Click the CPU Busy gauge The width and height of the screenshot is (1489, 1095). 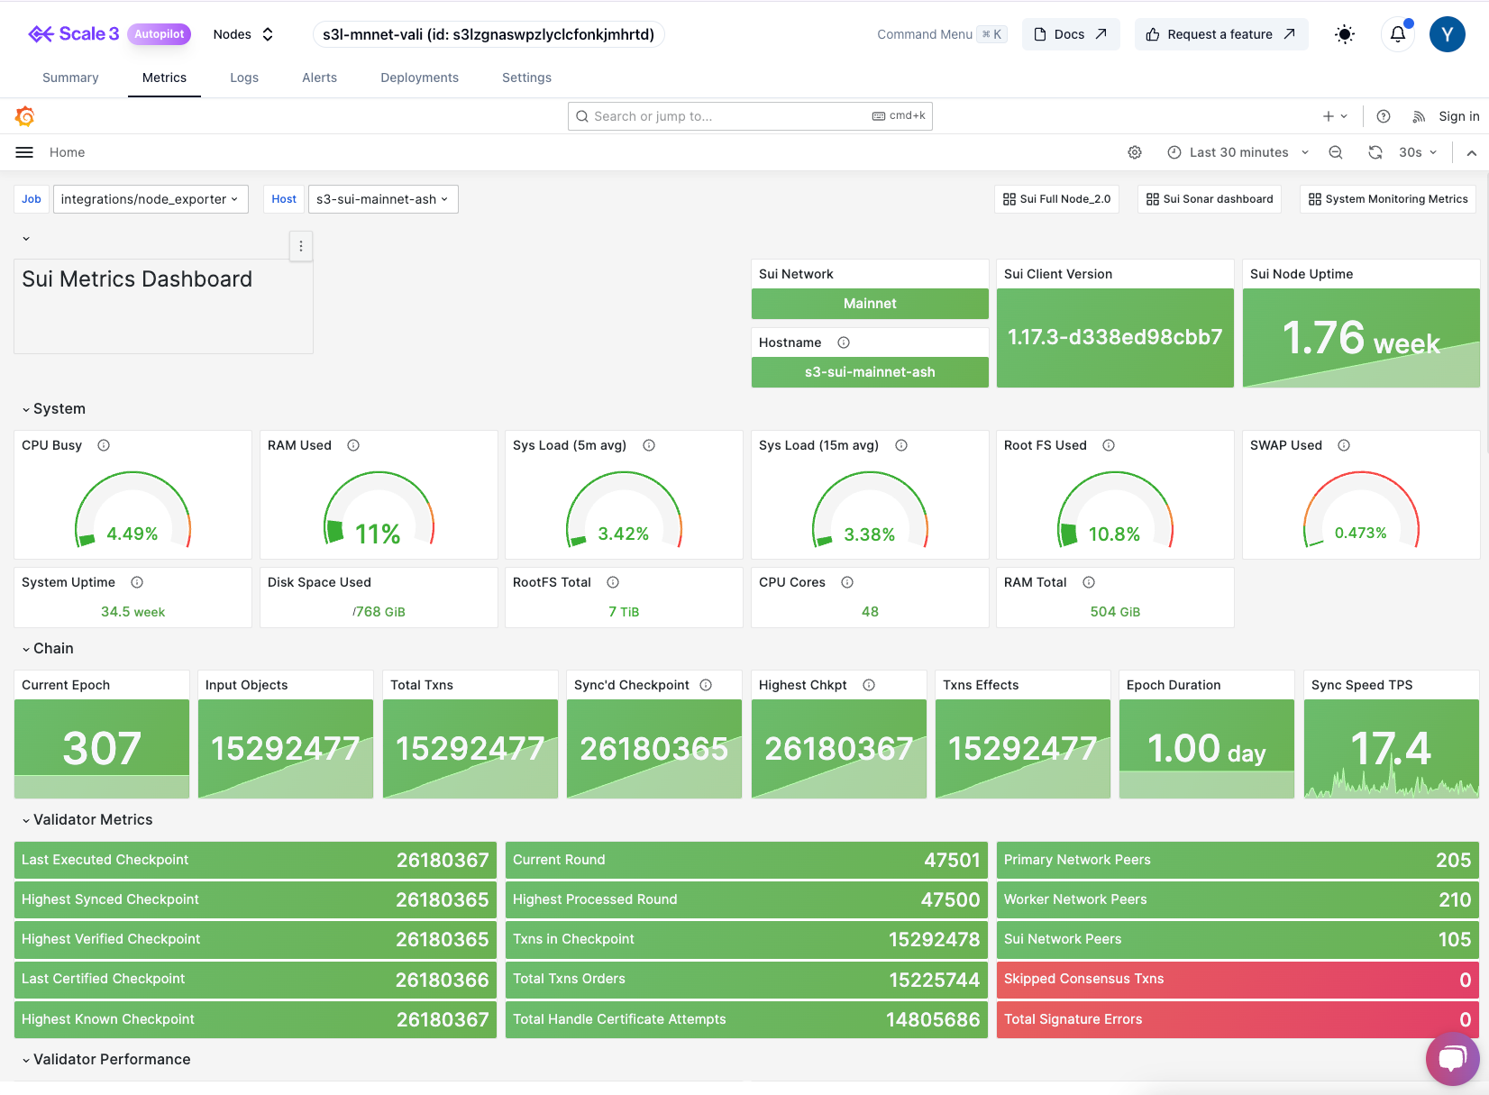click(132, 509)
